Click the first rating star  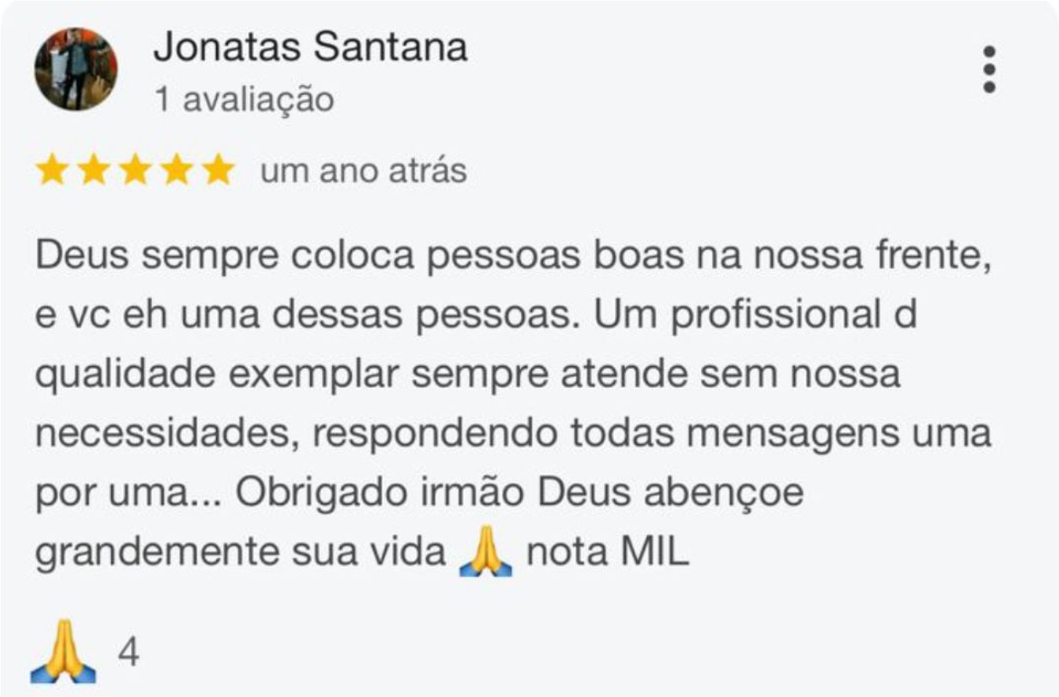(52, 170)
